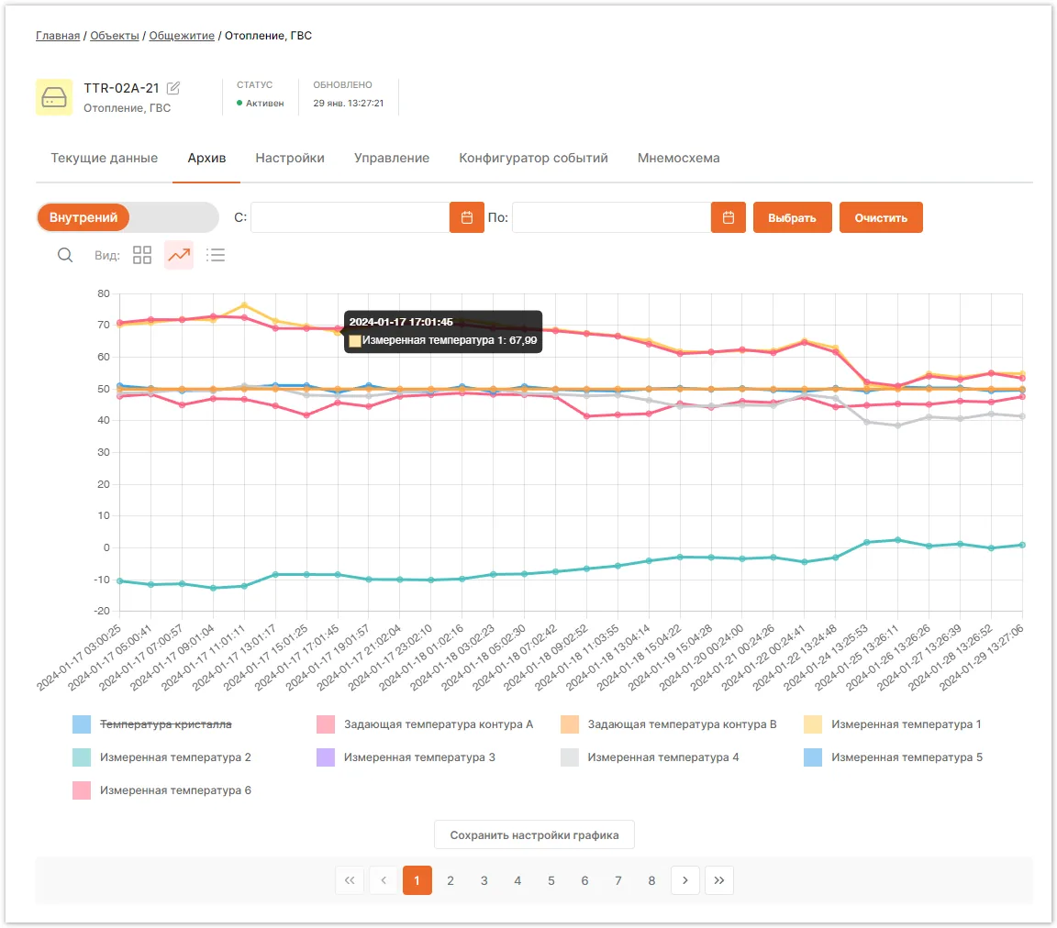Select current page 1 button
The width and height of the screenshot is (1057, 928).
click(417, 880)
